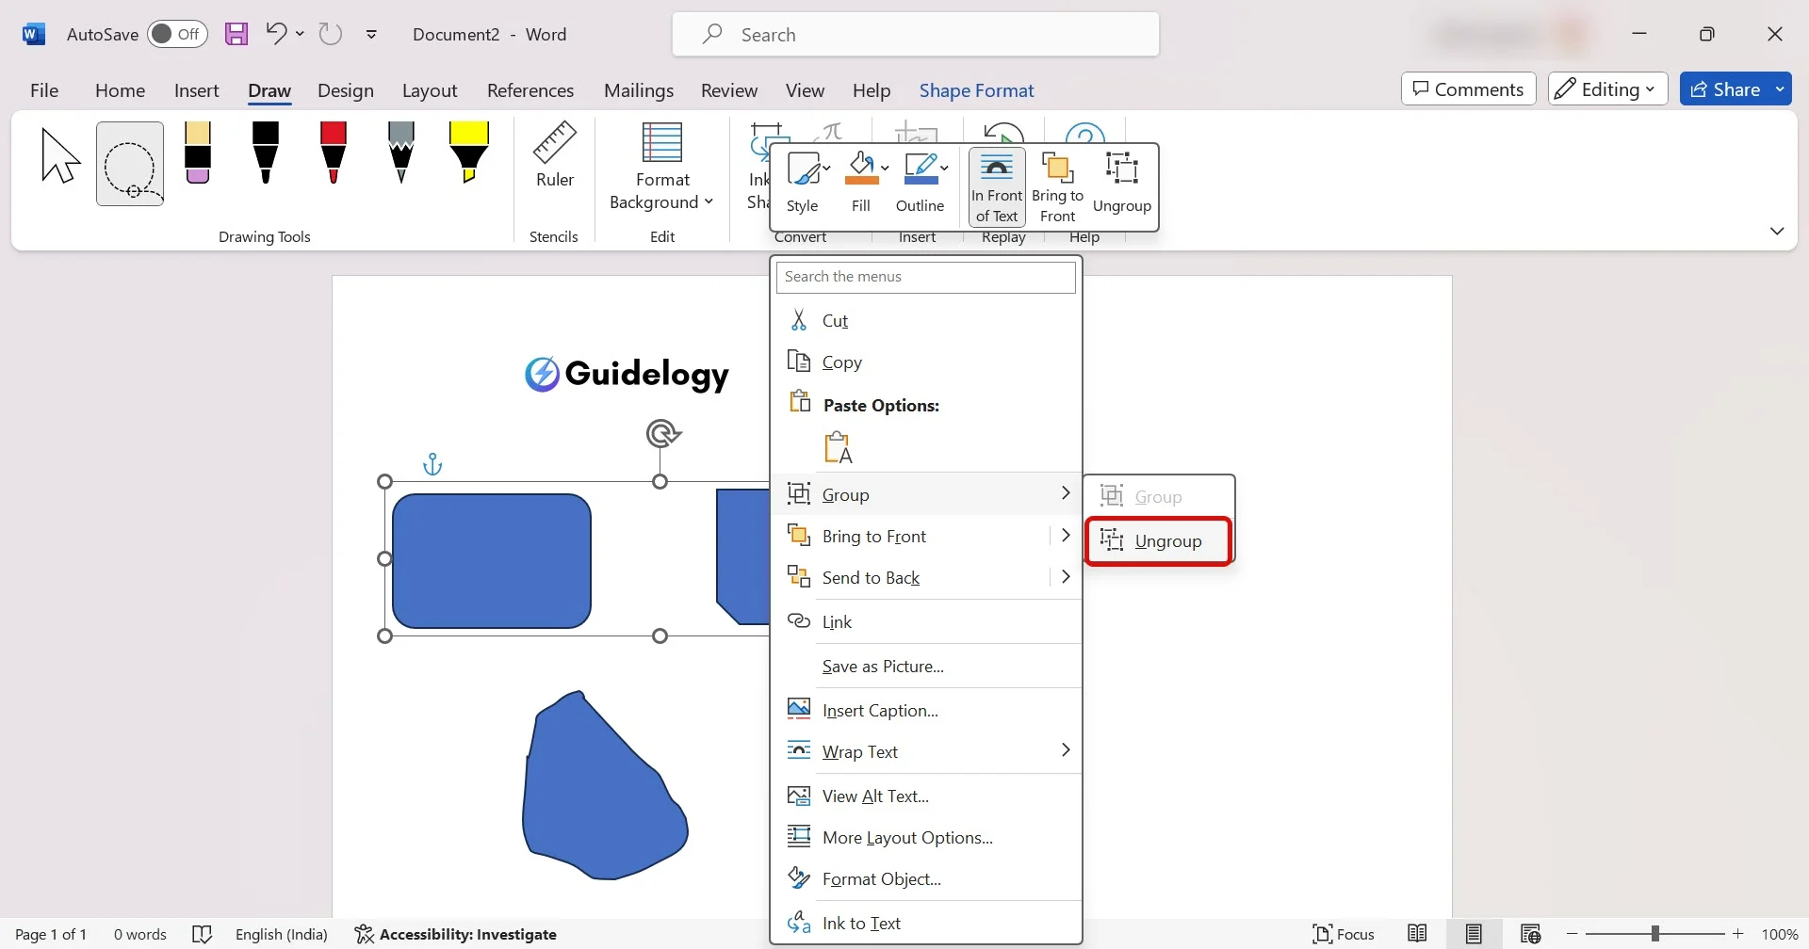This screenshot has height=949, width=1809.
Task: Switch to the Home tab
Action: (x=120, y=90)
